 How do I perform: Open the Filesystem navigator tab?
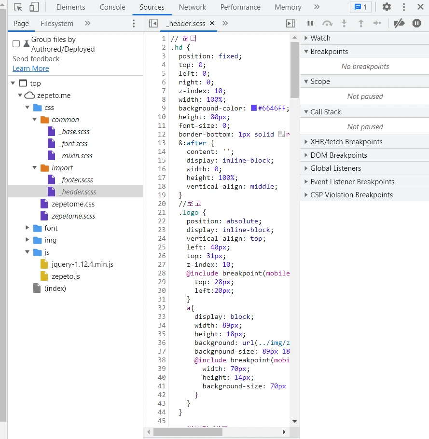[57, 24]
